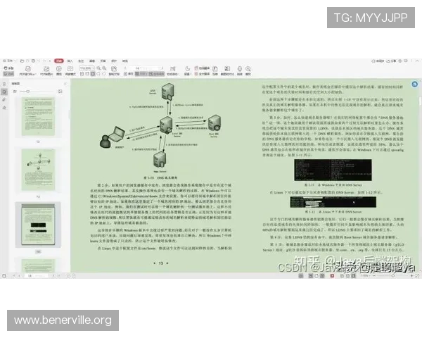Jump to first page in status bar
The height and width of the screenshot is (338, 422).
[x=13, y=276]
